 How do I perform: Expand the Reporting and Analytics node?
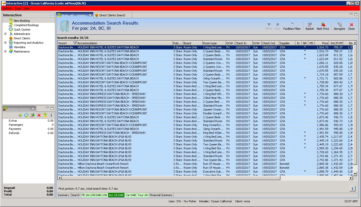[x=5, y=43]
